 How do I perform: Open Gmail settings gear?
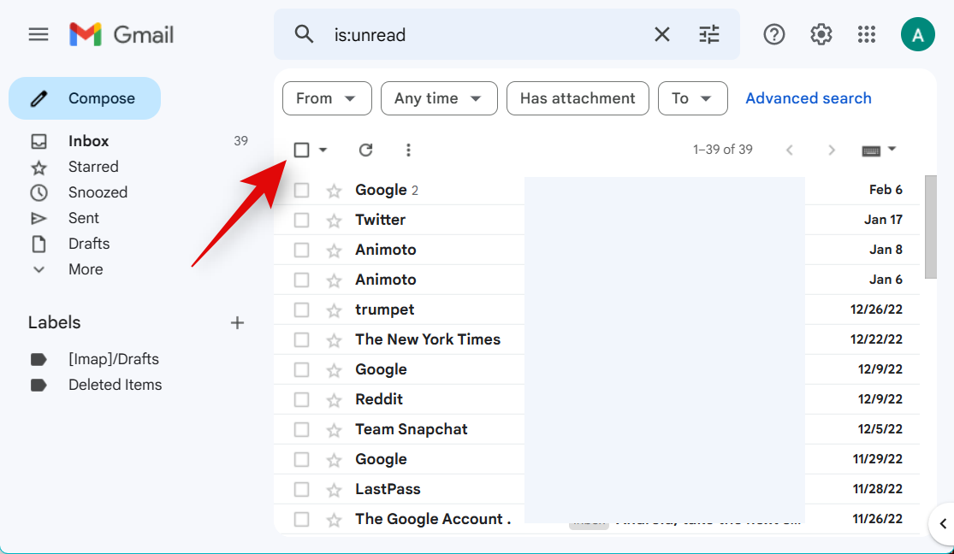[x=821, y=34]
